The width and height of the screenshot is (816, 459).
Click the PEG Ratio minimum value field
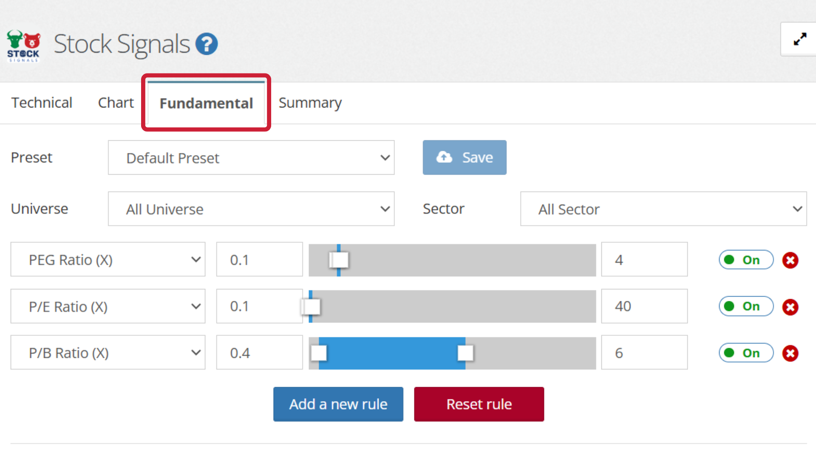259,260
